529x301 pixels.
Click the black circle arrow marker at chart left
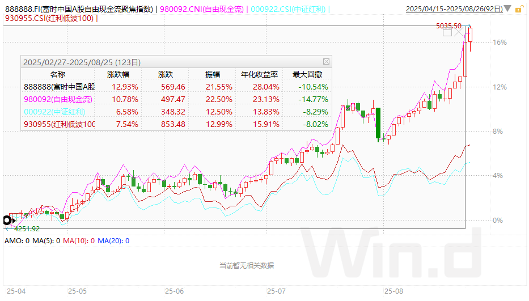click(x=8, y=220)
